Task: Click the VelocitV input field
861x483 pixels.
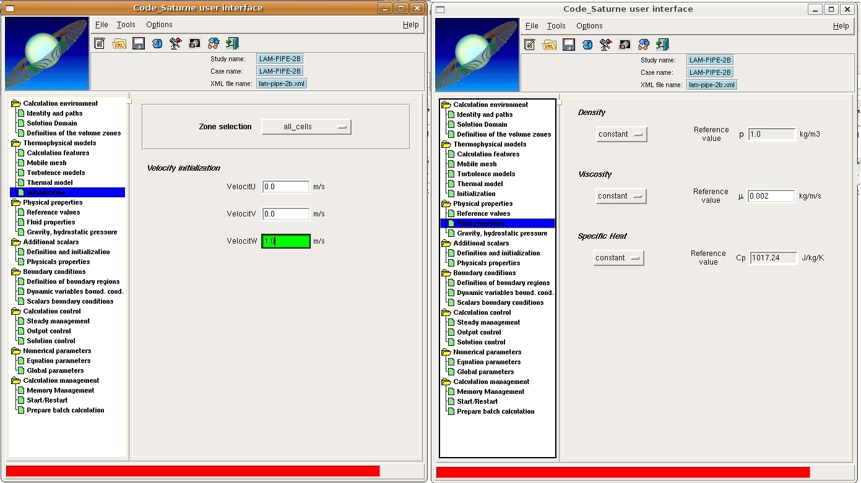Action: 286,214
